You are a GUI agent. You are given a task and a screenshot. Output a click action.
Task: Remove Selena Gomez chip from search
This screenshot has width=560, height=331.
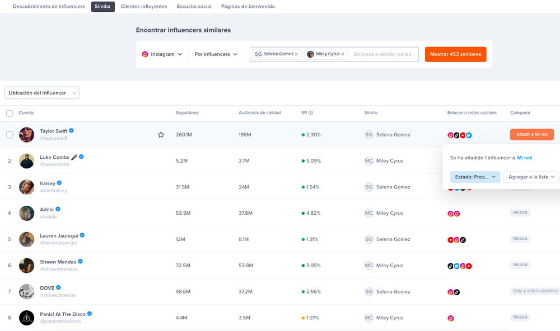pos(296,54)
